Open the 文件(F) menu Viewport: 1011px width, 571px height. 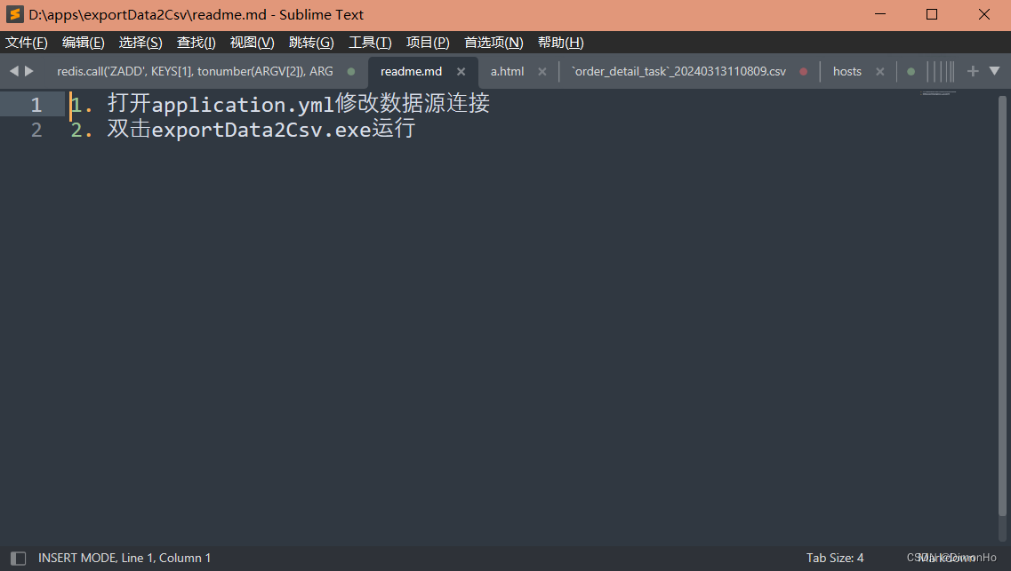(27, 43)
